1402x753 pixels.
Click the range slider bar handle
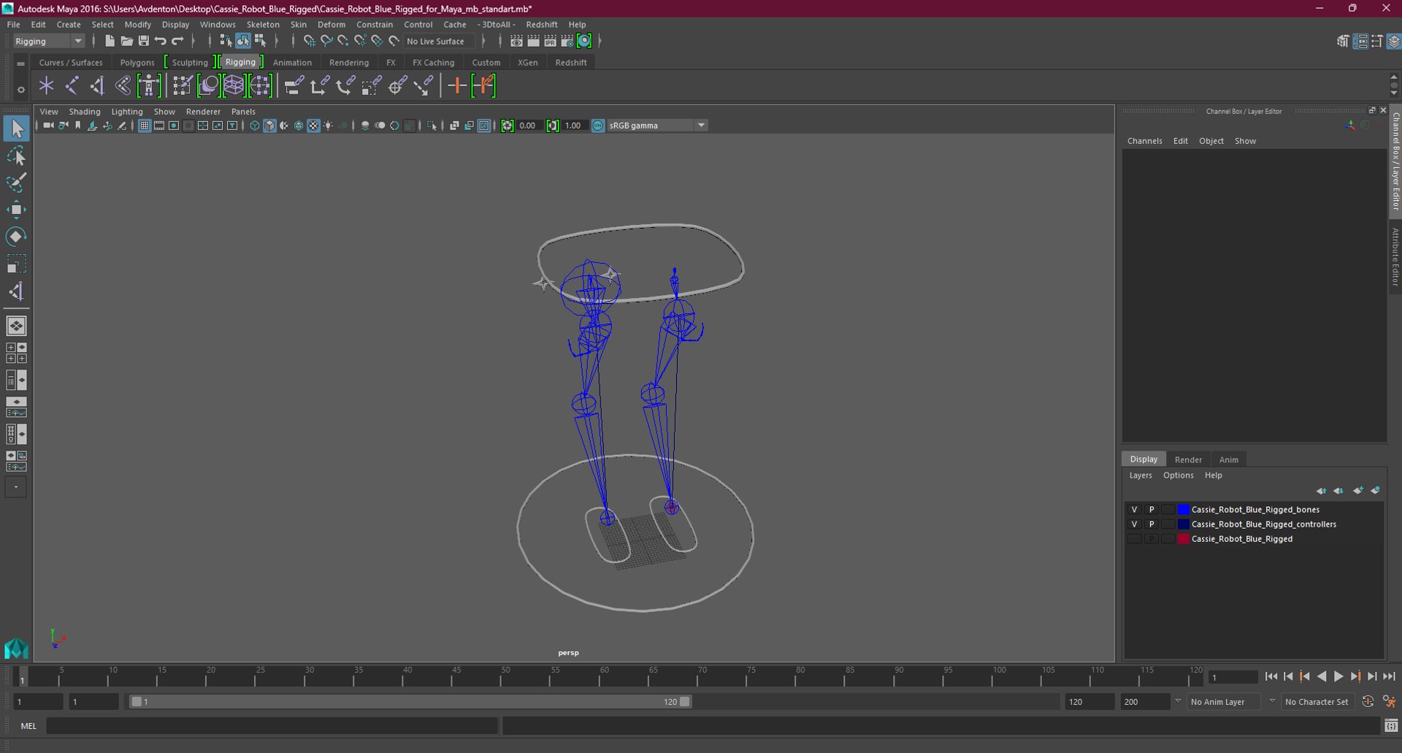[x=410, y=702]
